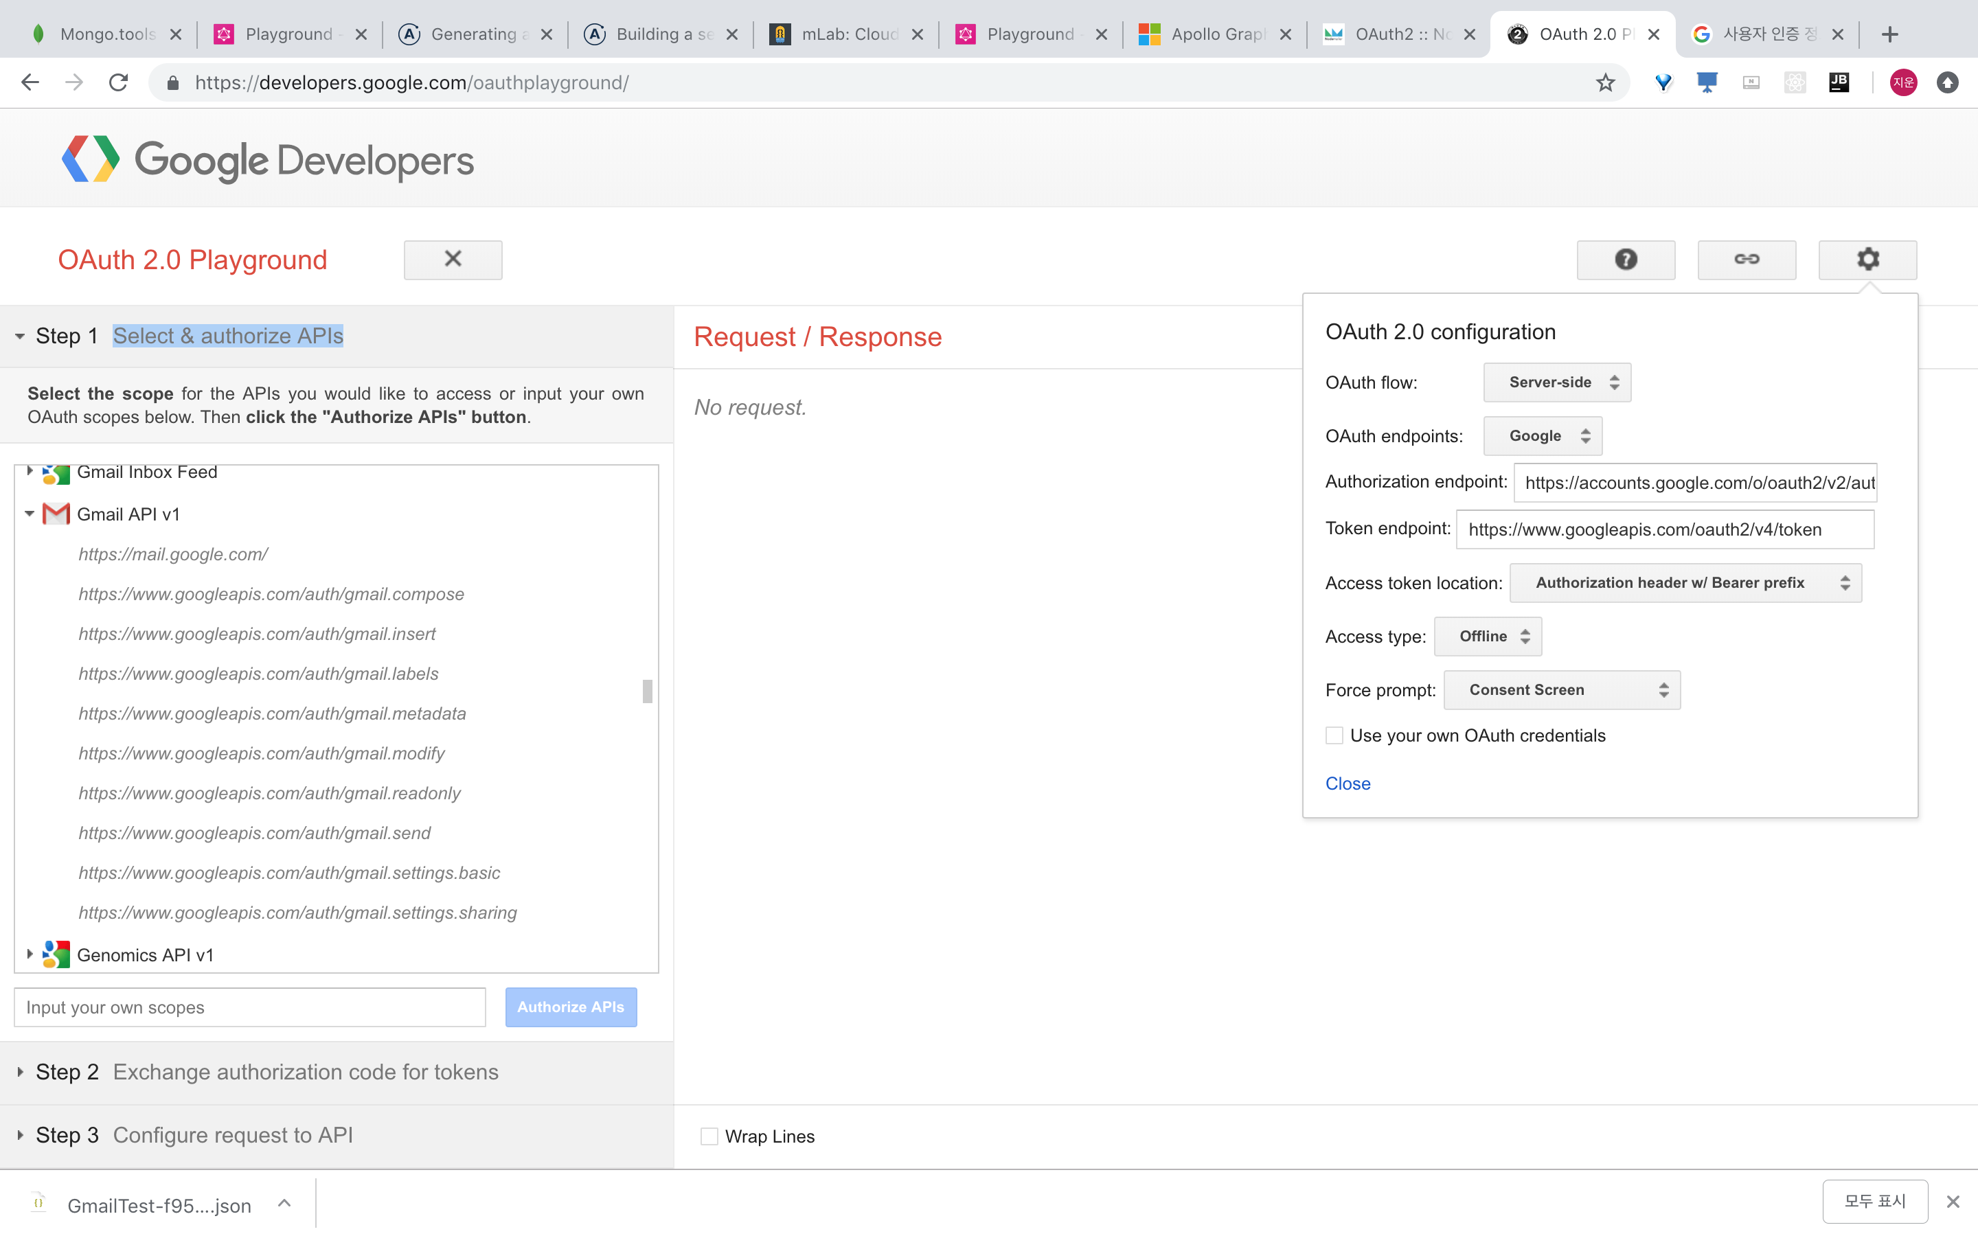Image resolution: width=1978 pixels, height=1236 pixels.
Task: Click the gray card extension icon in the toolbar
Action: [x=1751, y=82]
